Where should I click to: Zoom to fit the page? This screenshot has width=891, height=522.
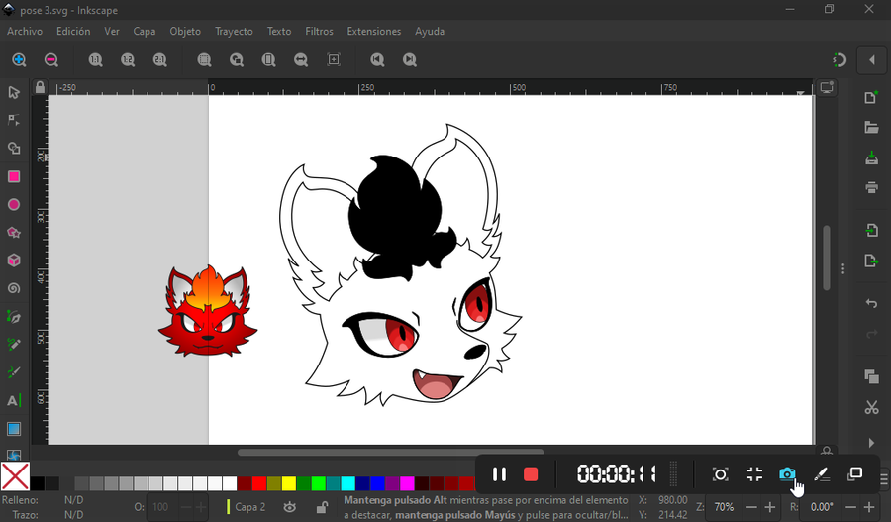pos(268,59)
